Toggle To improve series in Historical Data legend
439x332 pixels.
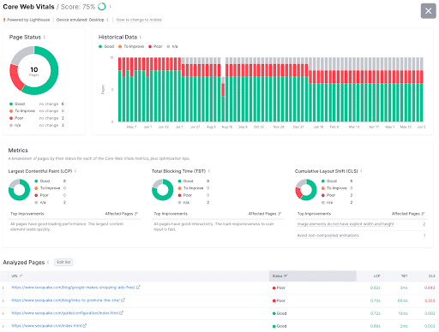coord(131,46)
